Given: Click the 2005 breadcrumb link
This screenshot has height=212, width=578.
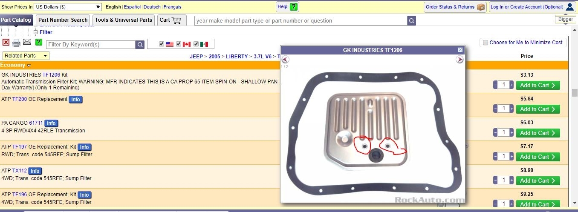Looking at the screenshot, I should click(214, 57).
